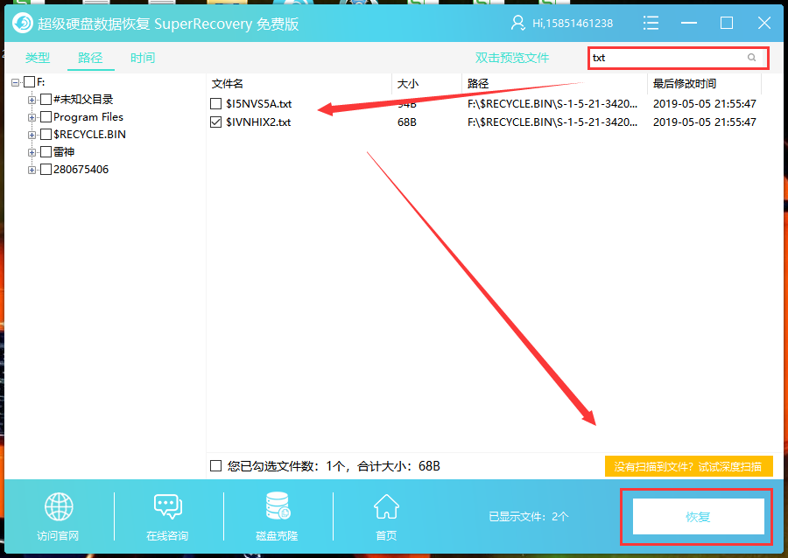Click the modified time of $IVNHIX2.txt
Image resolution: width=788 pixels, height=558 pixels.
coord(705,122)
